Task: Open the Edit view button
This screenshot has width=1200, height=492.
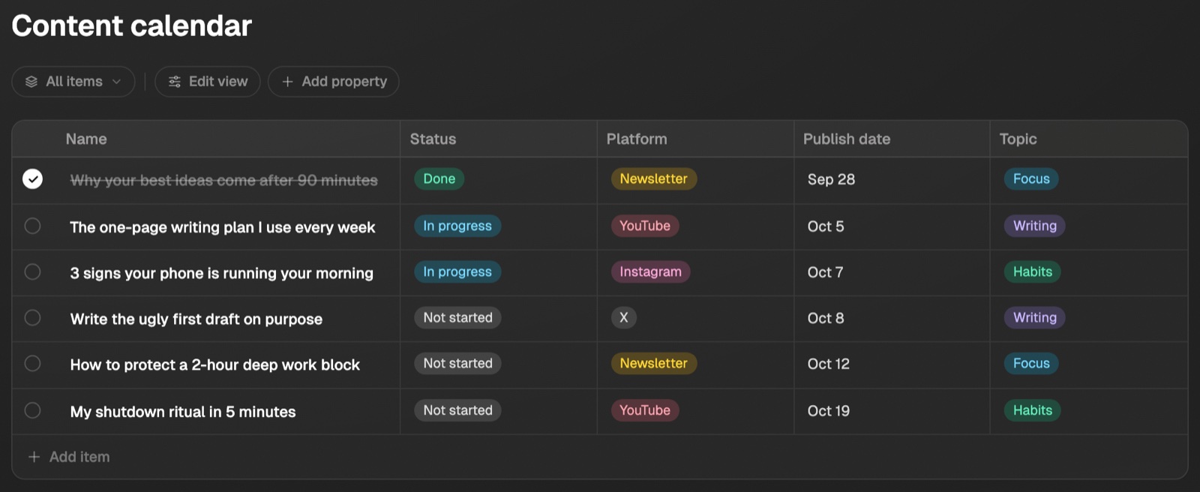Action: [208, 82]
